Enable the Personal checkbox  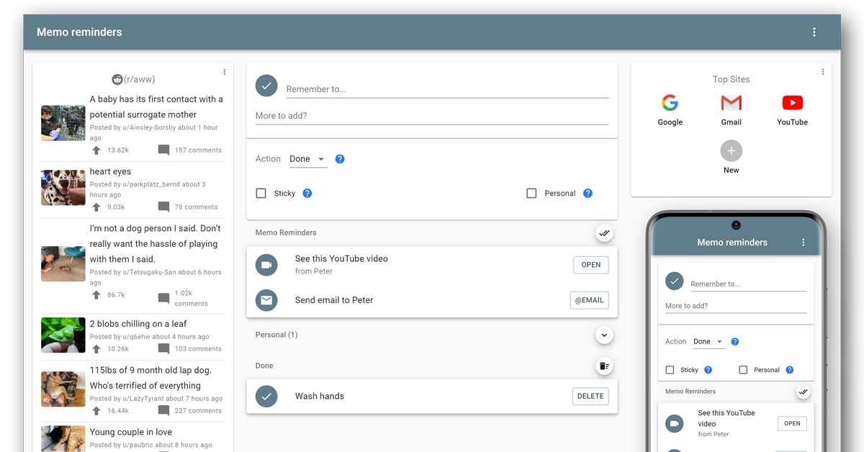[531, 194]
